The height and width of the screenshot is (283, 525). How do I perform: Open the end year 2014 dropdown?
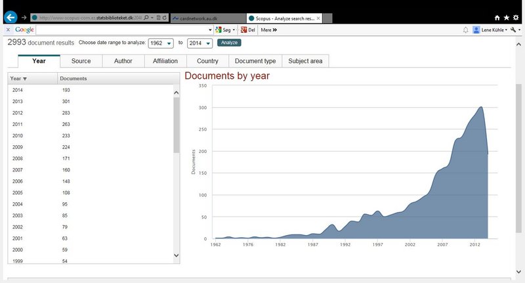point(199,43)
